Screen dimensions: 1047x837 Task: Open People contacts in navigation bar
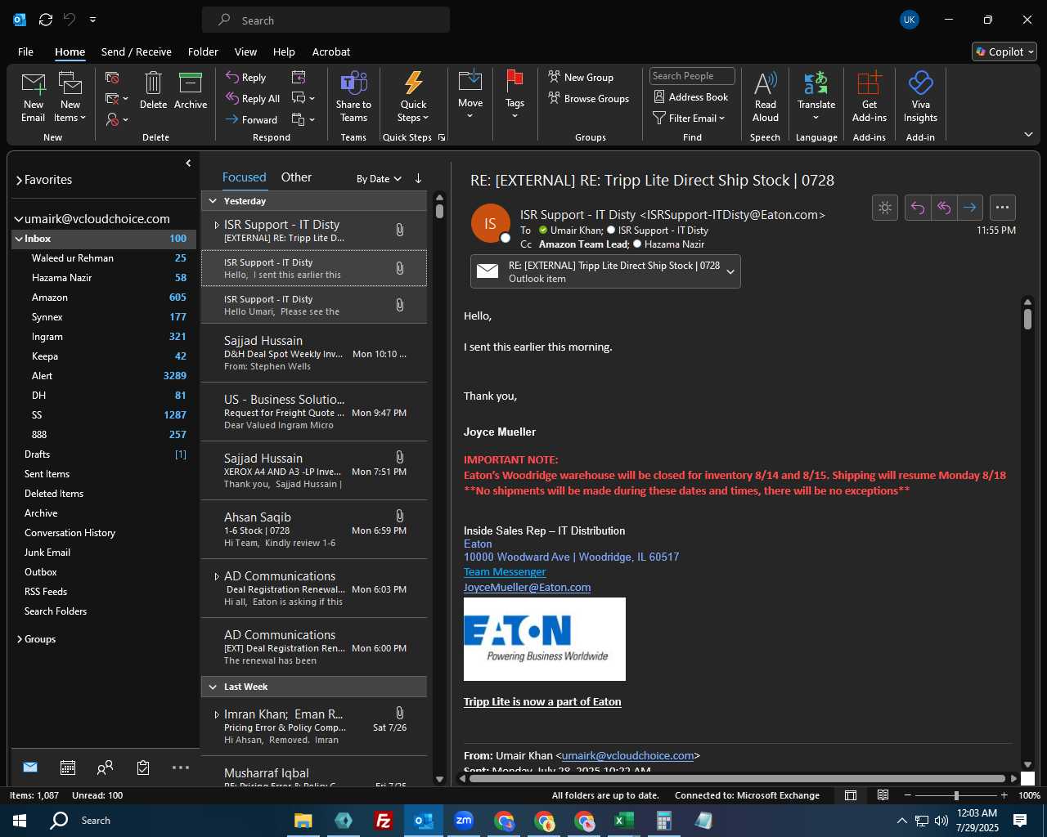click(x=105, y=768)
